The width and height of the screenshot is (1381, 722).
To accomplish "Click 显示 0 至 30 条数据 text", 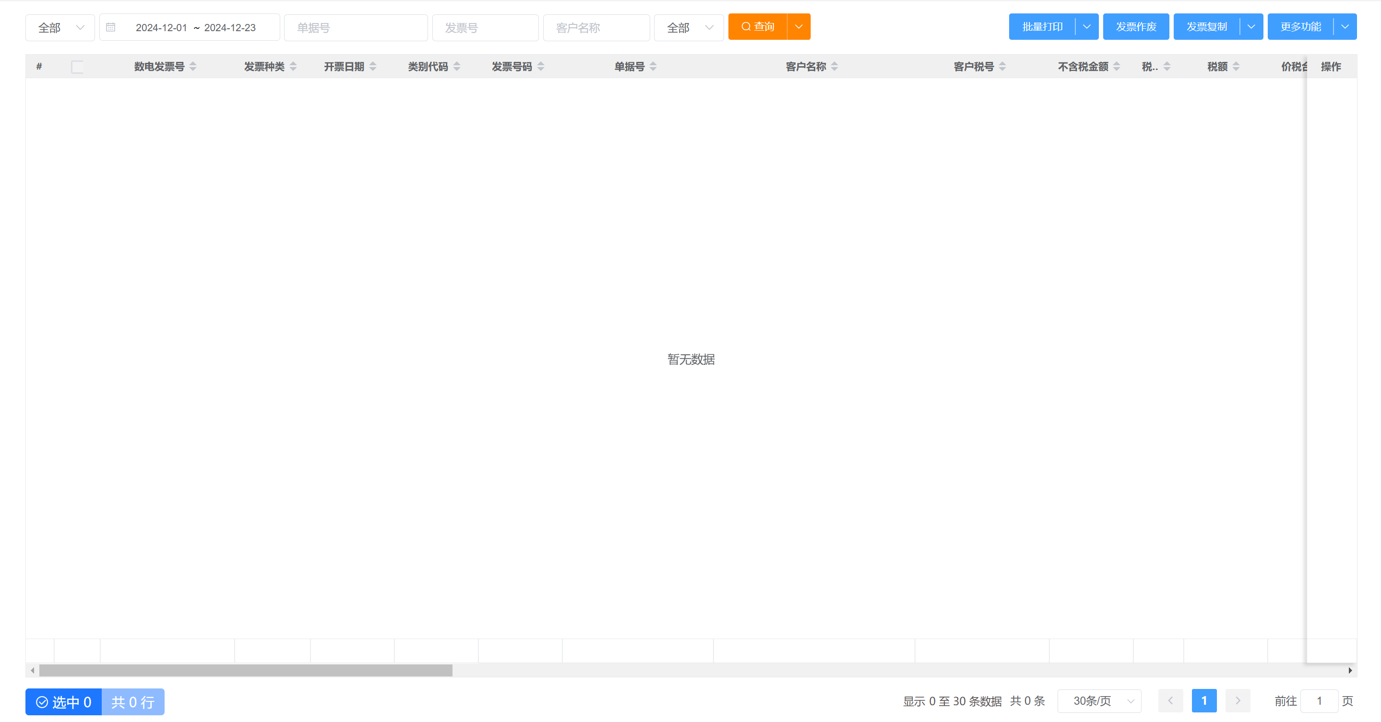I will pos(952,701).
